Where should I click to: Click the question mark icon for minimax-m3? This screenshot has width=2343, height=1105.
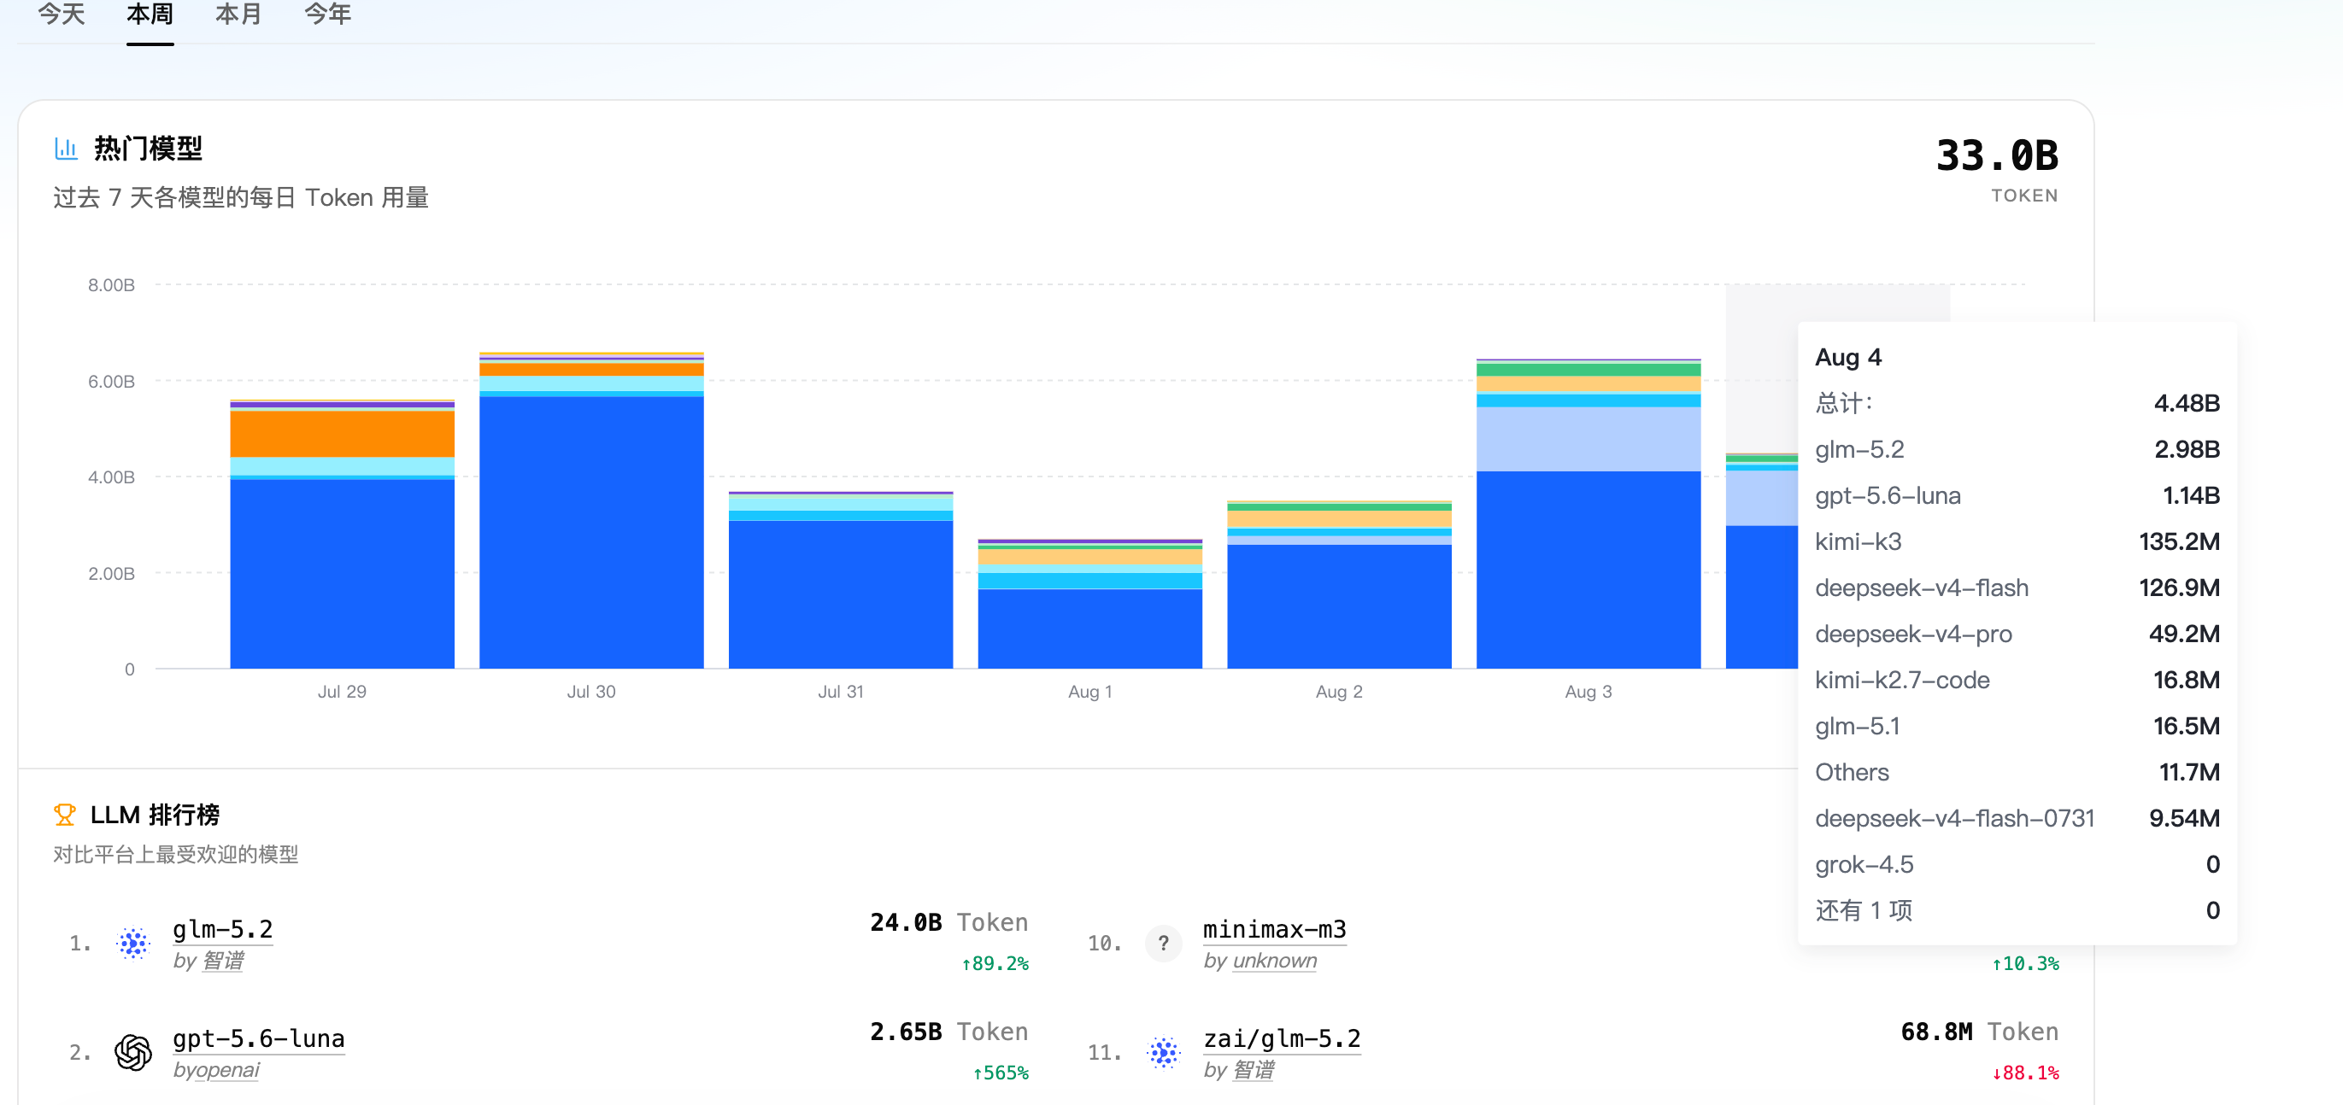(x=1163, y=944)
